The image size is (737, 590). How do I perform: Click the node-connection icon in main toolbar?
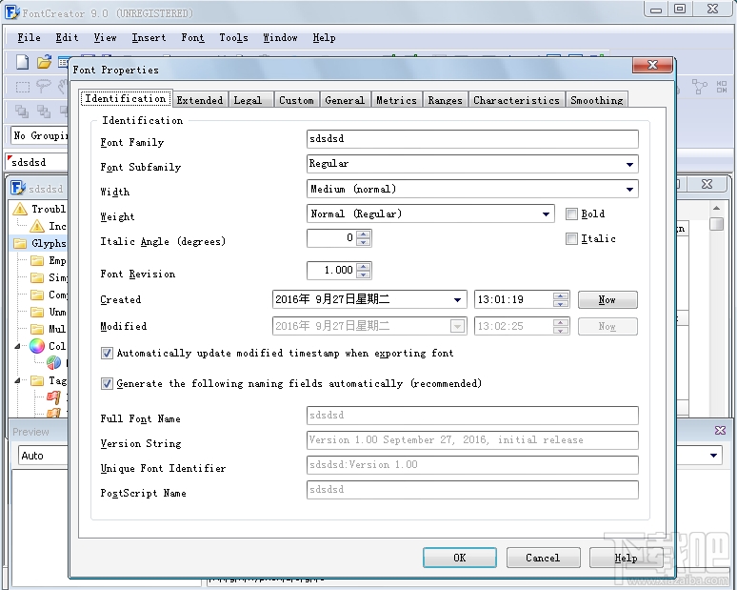[699, 87]
